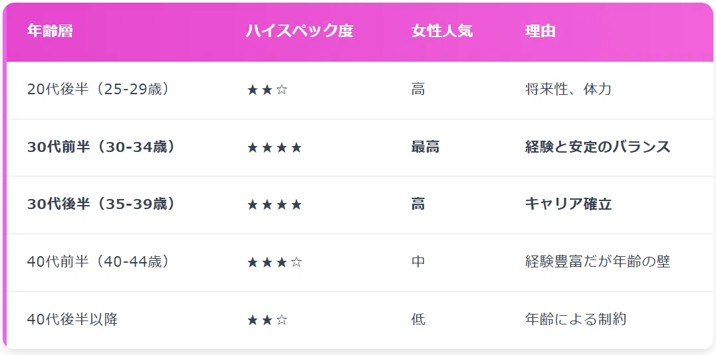Viewport: 716px width, 355px height.
Task: Click the 女性人気 column header
Action: (x=442, y=31)
